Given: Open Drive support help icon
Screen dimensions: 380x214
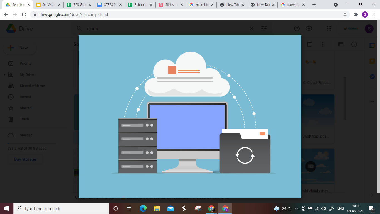Looking at the screenshot, I should pyautogui.click(x=297, y=28).
